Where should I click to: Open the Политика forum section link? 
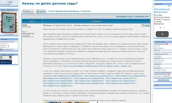[x=86, y=11]
